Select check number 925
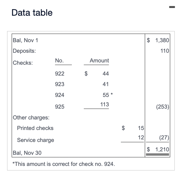The width and height of the screenshot is (183, 183). (x=60, y=107)
